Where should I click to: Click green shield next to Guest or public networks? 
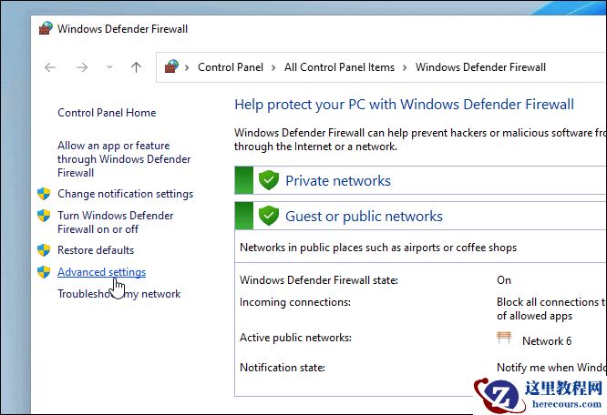coord(269,216)
